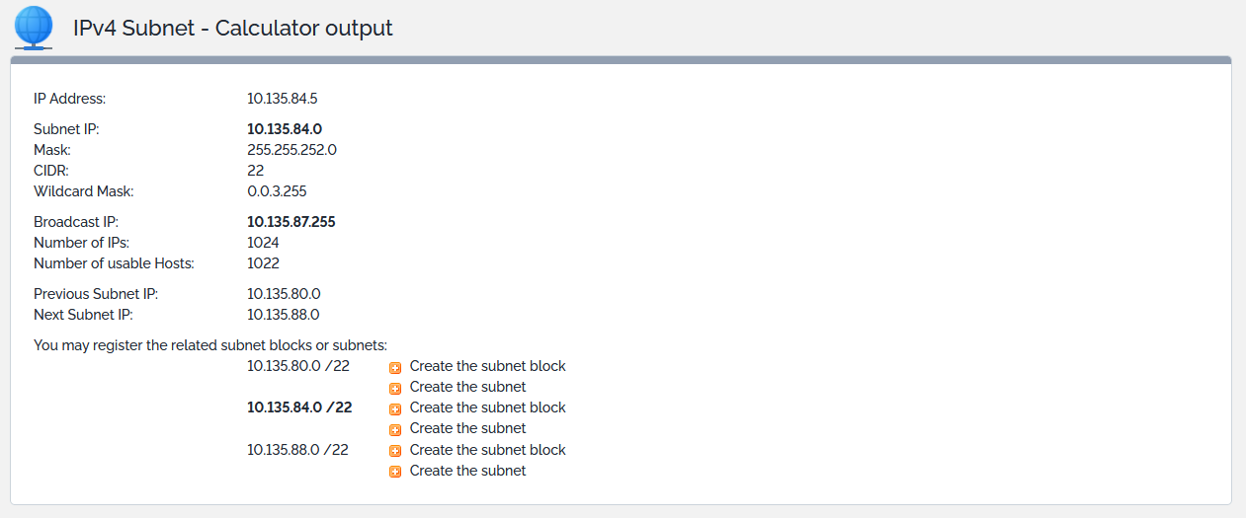Open "Create the subnet block" link for 10.135.88.0 /22

click(x=487, y=450)
